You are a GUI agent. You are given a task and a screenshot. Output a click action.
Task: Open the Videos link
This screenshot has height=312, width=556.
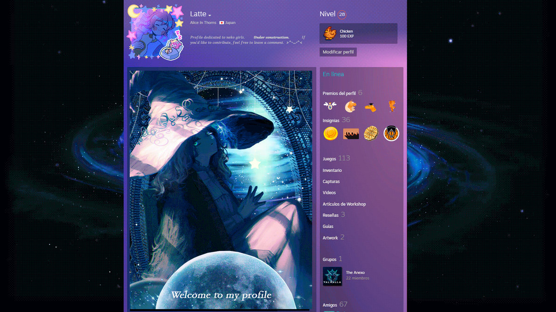tap(329, 193)
